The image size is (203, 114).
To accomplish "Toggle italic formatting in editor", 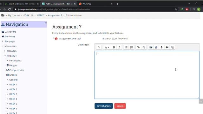I will (119, 47).
